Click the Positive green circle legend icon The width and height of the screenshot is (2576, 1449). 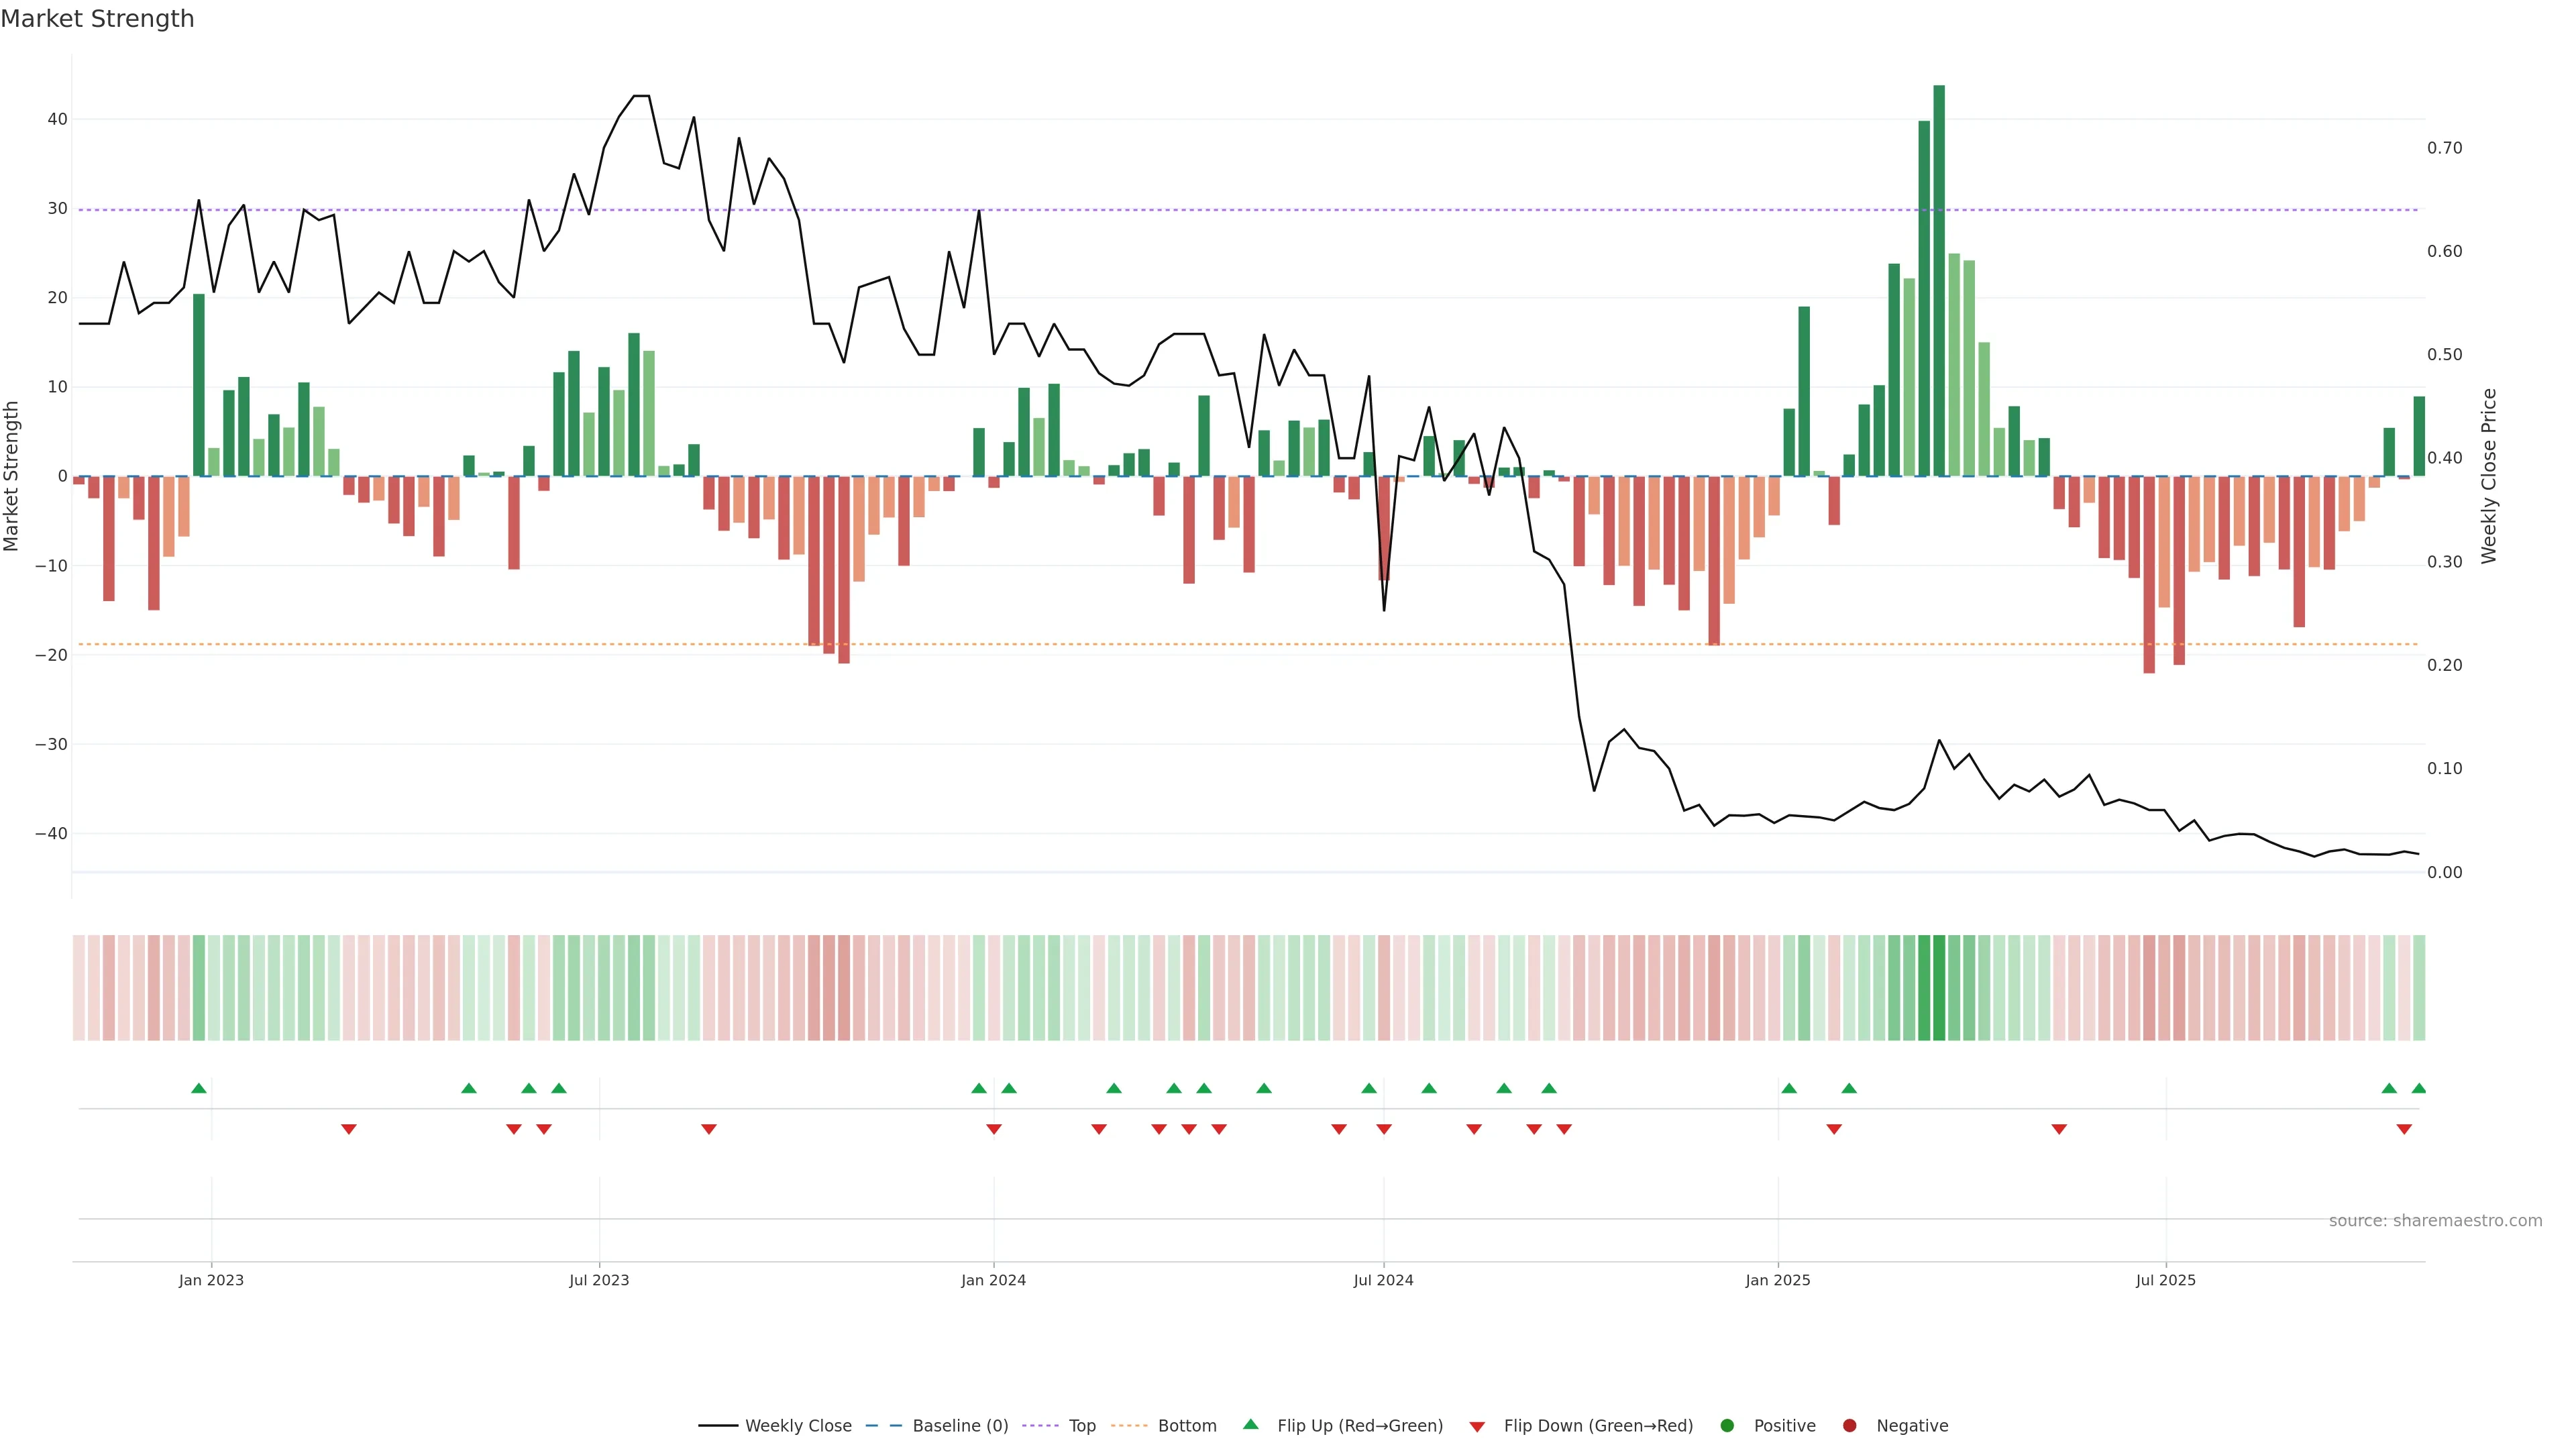1727,1425
